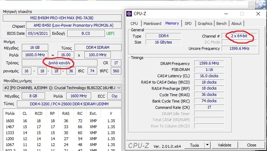Open the About tab in CPU-Z
The width and height of the screenshot is (267, 151).
pos(236,24)
